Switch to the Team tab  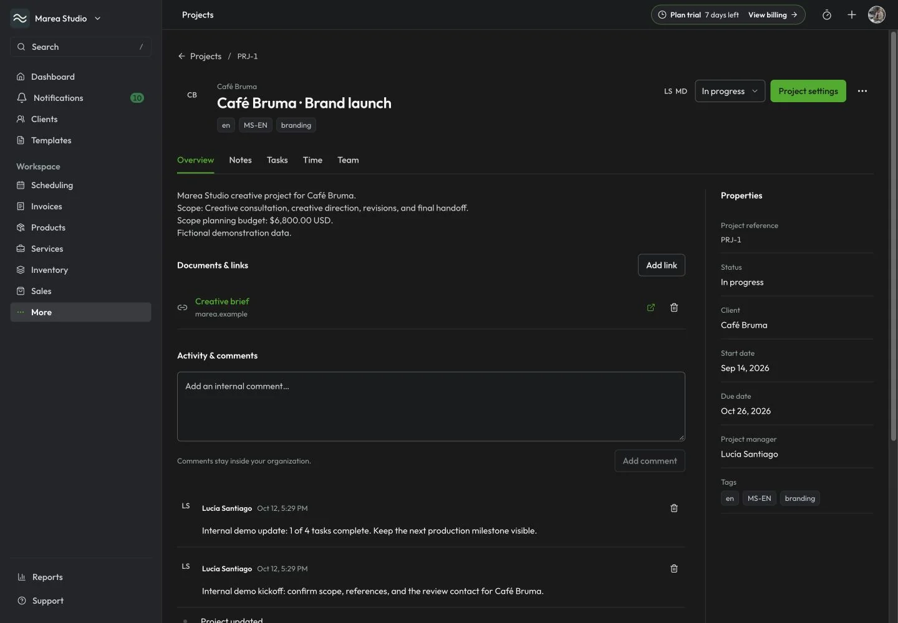pos(348,160)
